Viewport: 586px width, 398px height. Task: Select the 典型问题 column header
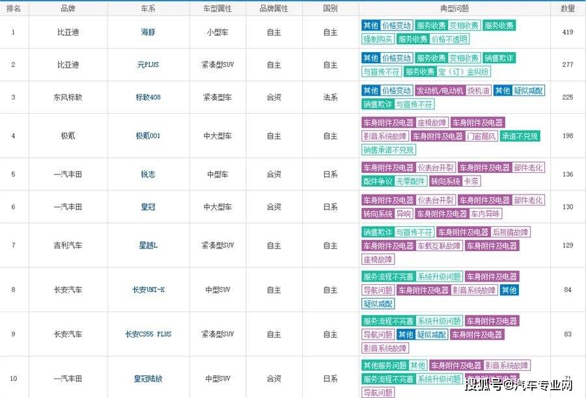tap(454, 8)
